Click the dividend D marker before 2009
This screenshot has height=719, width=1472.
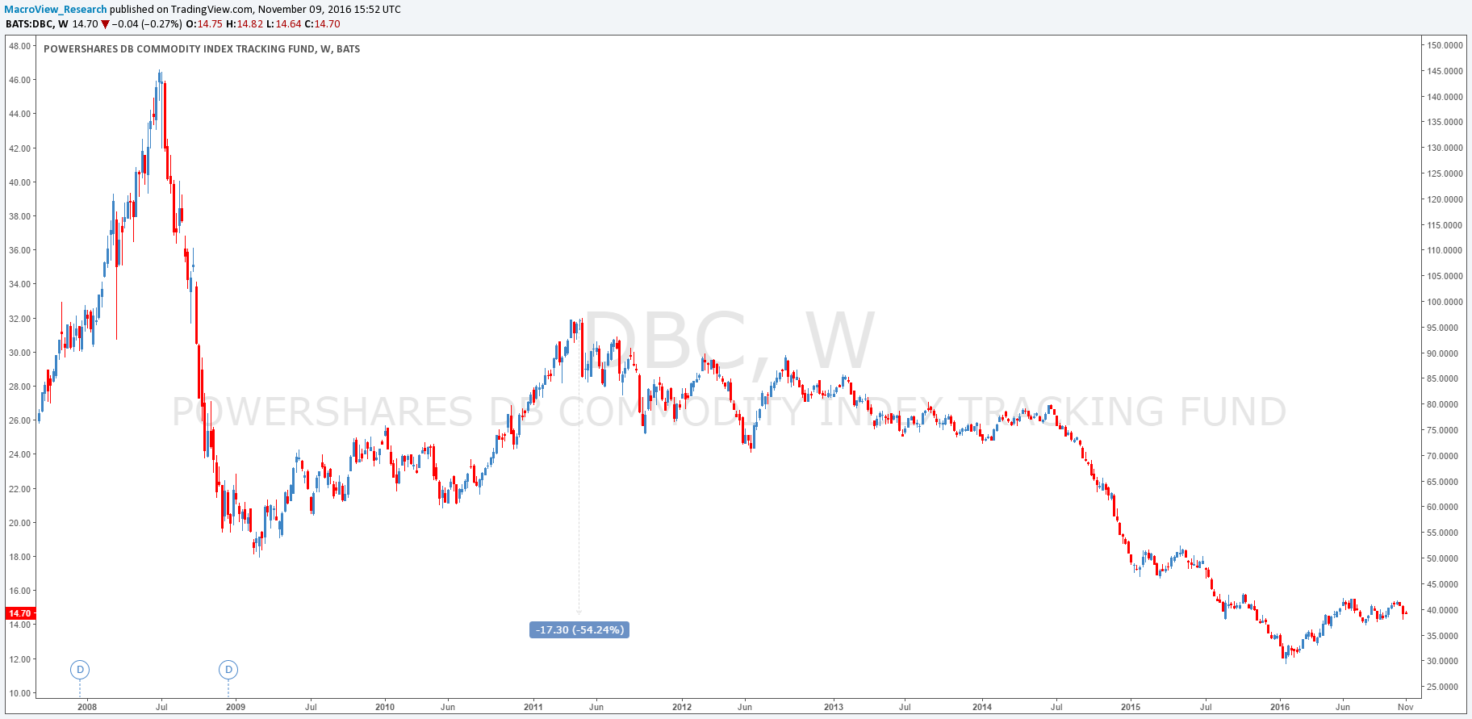(228, 669)
